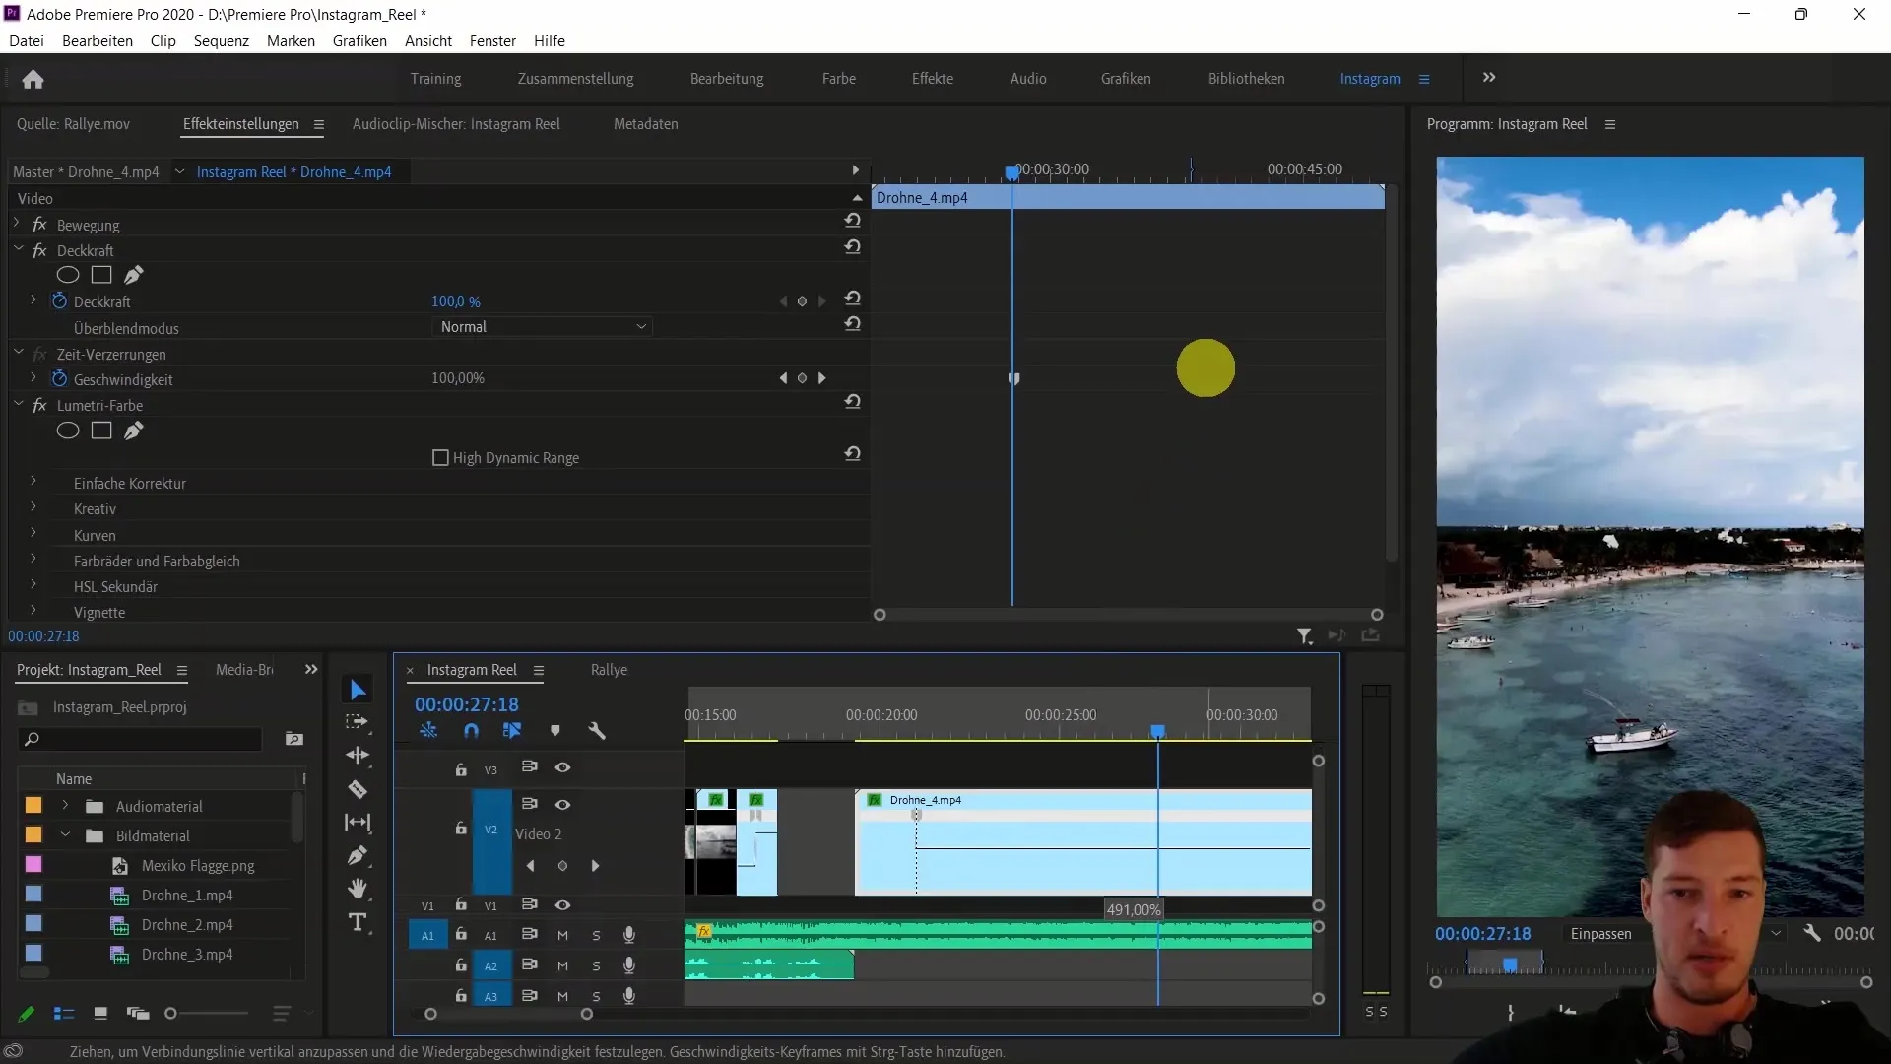
Task: Expand Audiomaterial bin
Action: 65,806
